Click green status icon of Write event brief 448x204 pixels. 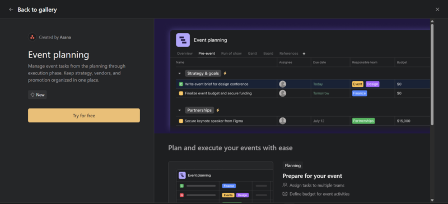[x=181, y=84]
